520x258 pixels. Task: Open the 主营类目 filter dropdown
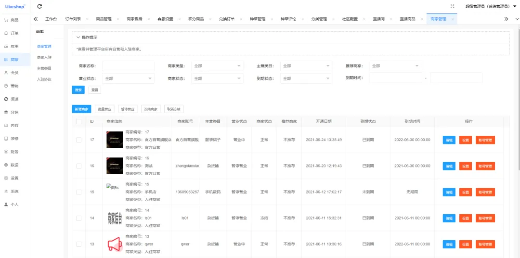306,66
